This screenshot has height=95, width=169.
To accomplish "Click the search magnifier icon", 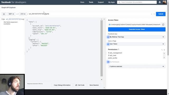I will [119, 2].
